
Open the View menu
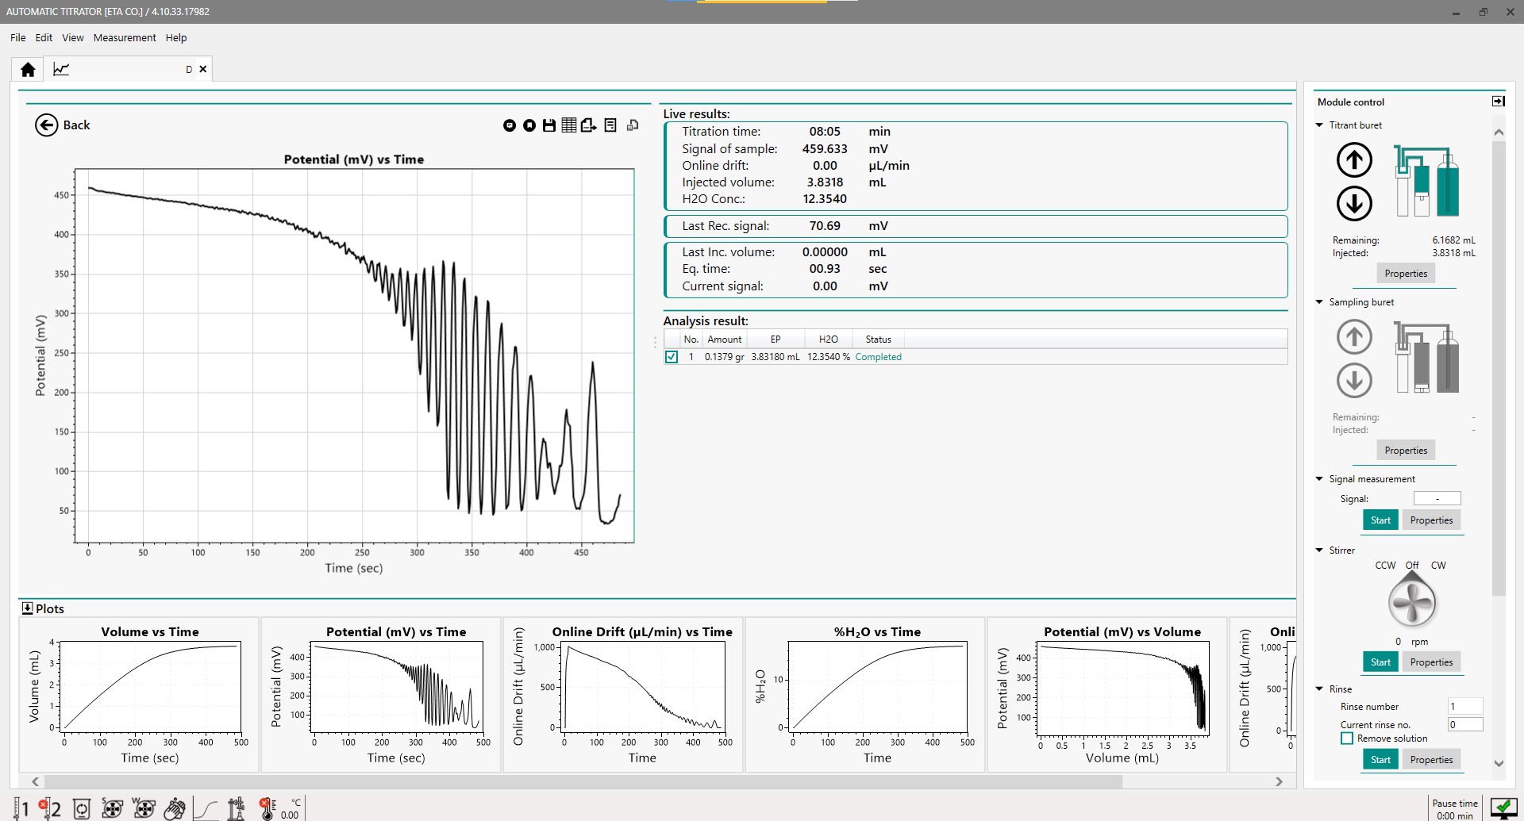pos(72,38)
